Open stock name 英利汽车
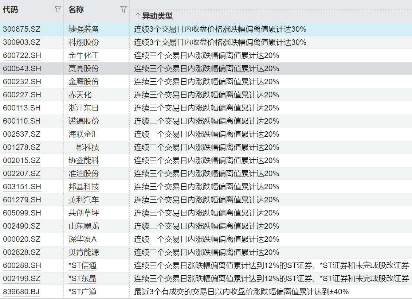The height and width of the screenshot is (299, 412). [83, 200]
